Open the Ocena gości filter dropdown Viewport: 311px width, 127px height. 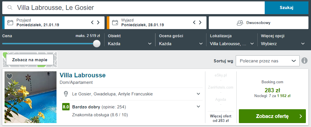(x=181, y=44)
